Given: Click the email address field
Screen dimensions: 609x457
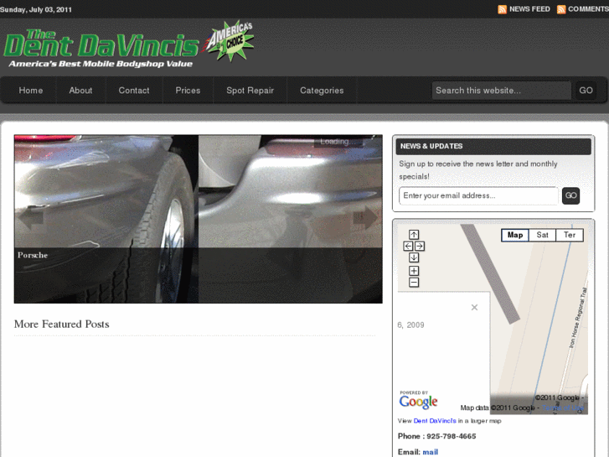Looking at the screenshot, I should pyautogui.click(x=478, y=195).
